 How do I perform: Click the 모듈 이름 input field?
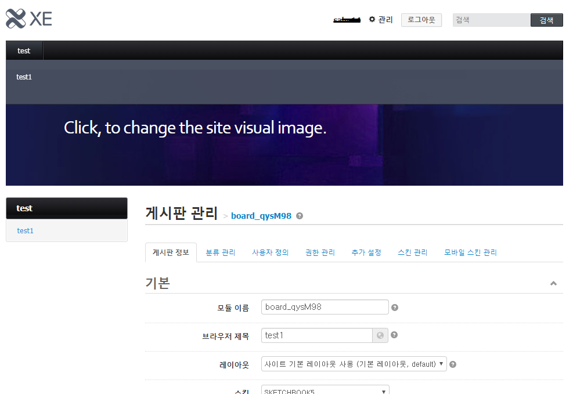coord(325,307)
